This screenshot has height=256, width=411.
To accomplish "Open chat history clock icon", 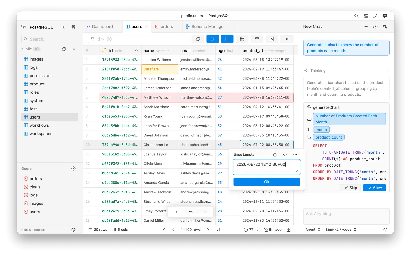I will [375, 27].
